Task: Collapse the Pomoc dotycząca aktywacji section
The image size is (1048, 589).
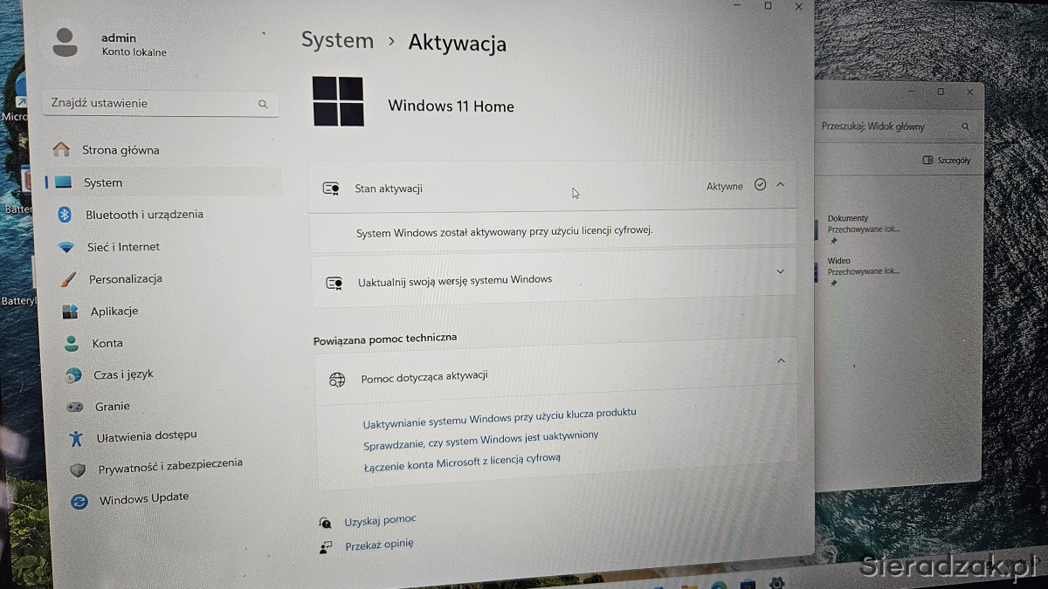Action: tap(781, 360)
